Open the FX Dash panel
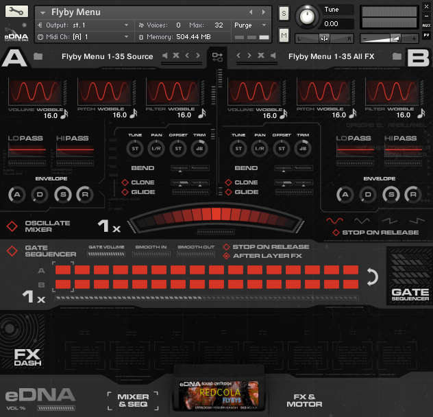433x417 pixels. point(27,356)
